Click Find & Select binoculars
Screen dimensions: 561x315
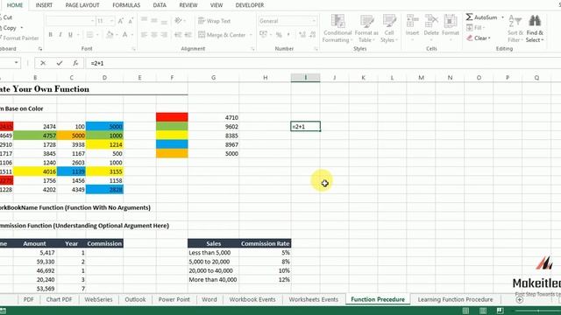click(535, 29)
